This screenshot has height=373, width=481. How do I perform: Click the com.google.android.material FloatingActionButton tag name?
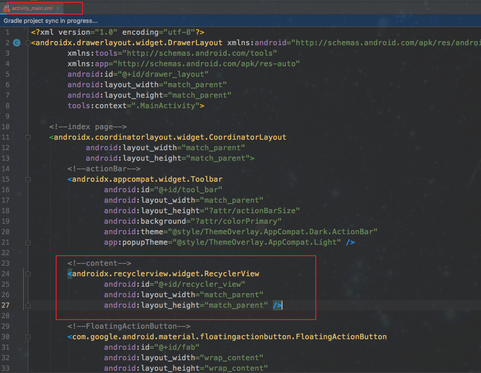coord(230,337)
